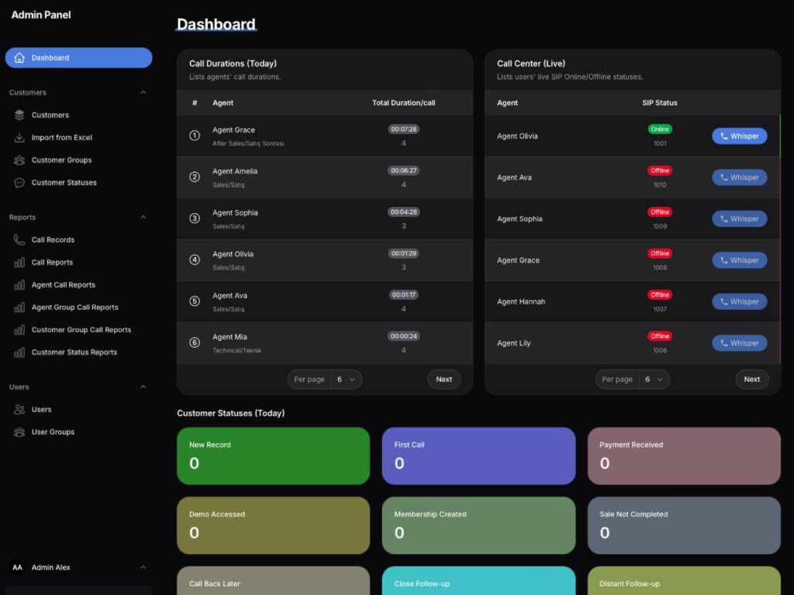This screenshot has width=794, height=595.
Task: Click Next in Call Durations table
Action: click(x=444, y=380)
